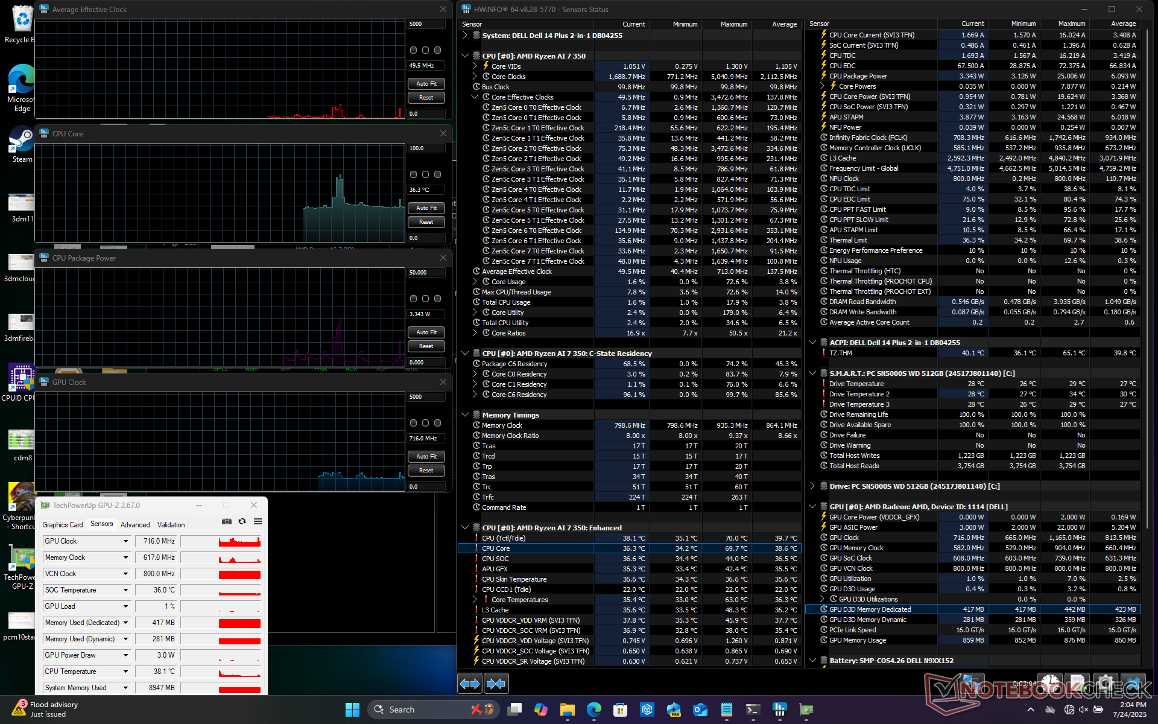Open Windows Terminal taskbar icon
Image resolution: width=1158 pixels, height=724 pixels.
[x=753, y=710]
